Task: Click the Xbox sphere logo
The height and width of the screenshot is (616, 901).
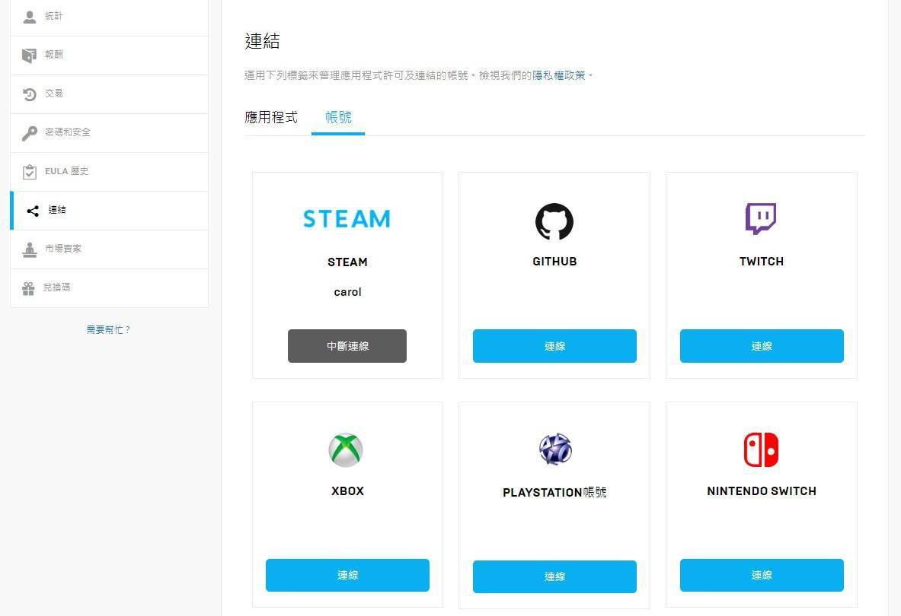Action: click(347, 449)
